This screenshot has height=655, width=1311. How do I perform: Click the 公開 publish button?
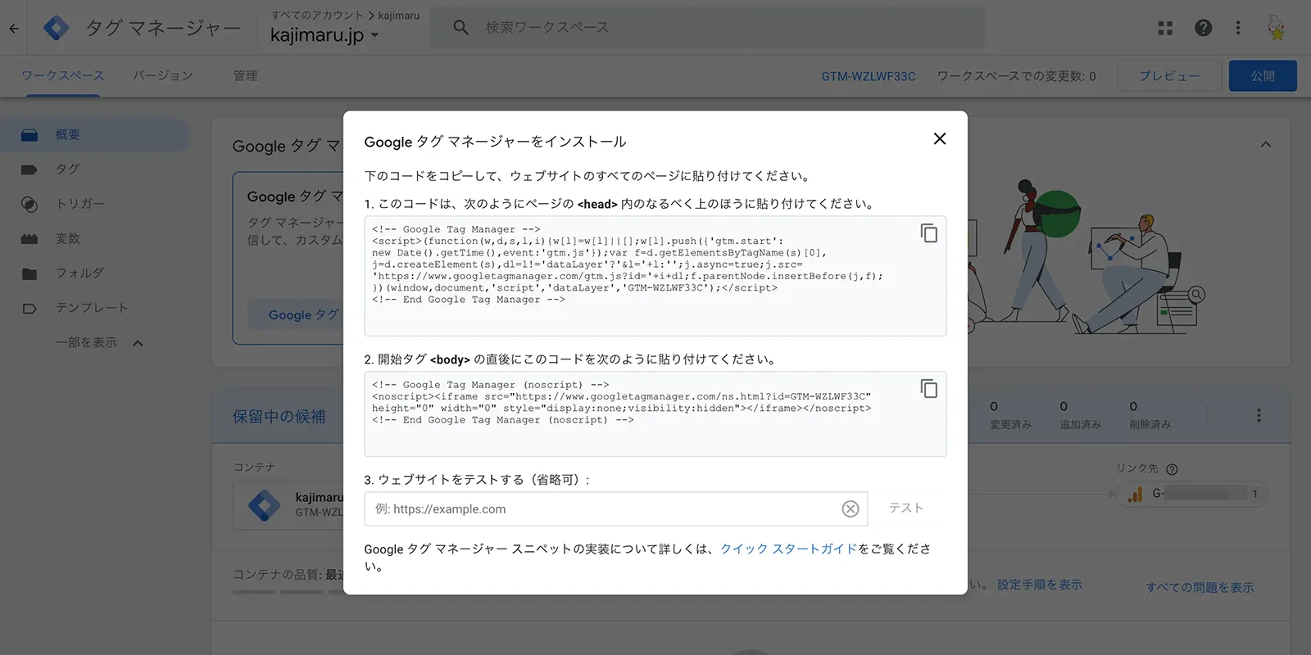click(1263, 76)
